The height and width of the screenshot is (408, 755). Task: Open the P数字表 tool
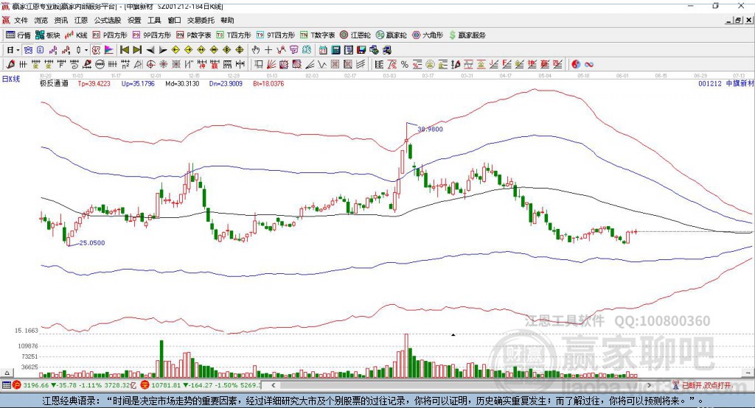[194, 35]
